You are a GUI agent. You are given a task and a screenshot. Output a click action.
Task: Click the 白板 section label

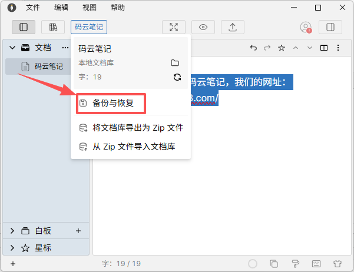click(43, 231)
